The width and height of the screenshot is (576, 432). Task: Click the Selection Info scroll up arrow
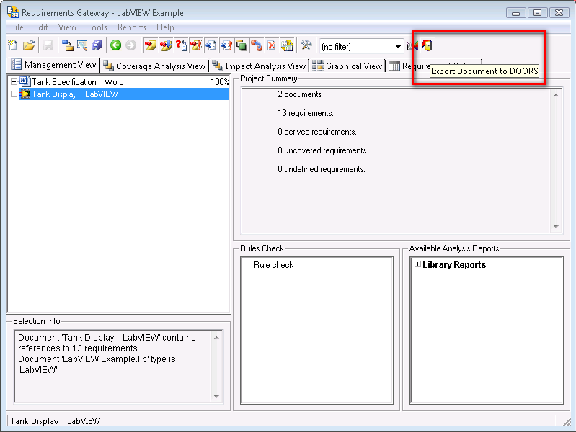pyautogui.click(x=216, y=337)
